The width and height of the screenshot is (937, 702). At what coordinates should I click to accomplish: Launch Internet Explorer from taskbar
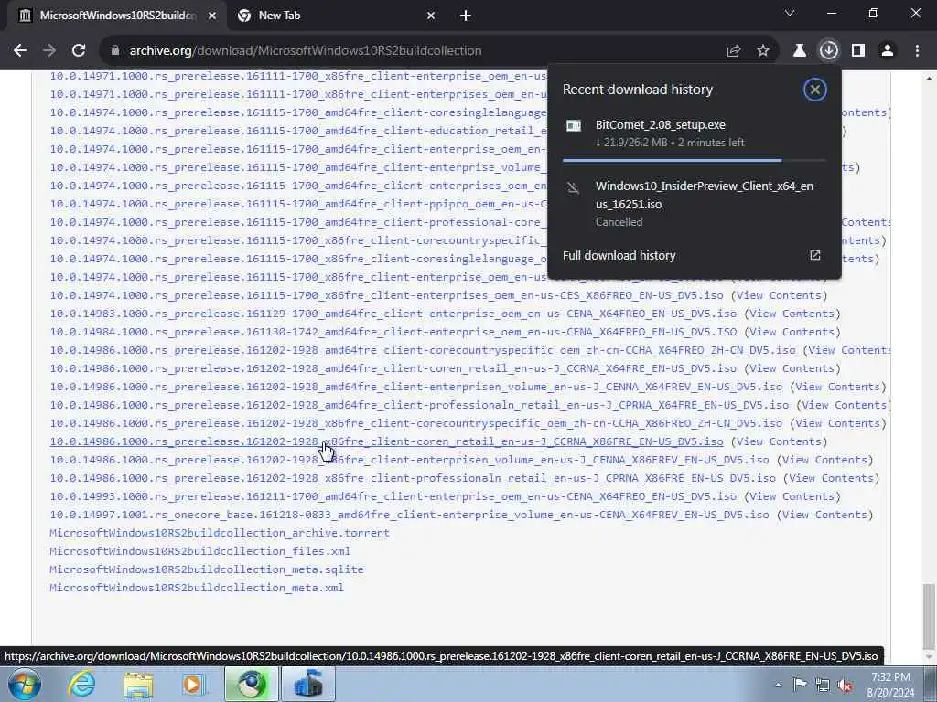81,684
